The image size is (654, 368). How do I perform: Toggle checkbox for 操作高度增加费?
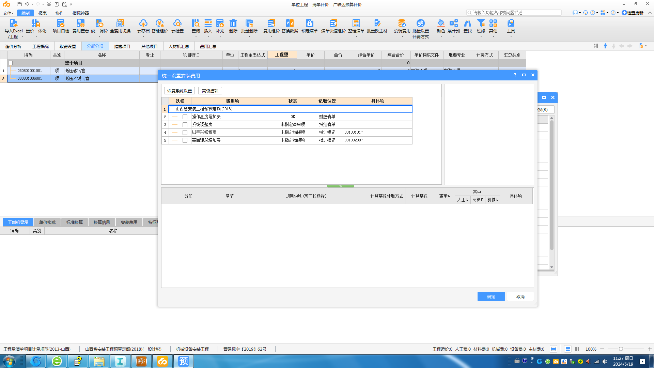tap(185, 117)
